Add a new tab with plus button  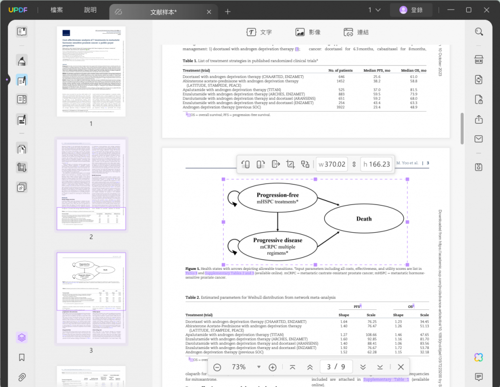pyautogui.click(x=228, y=12)
